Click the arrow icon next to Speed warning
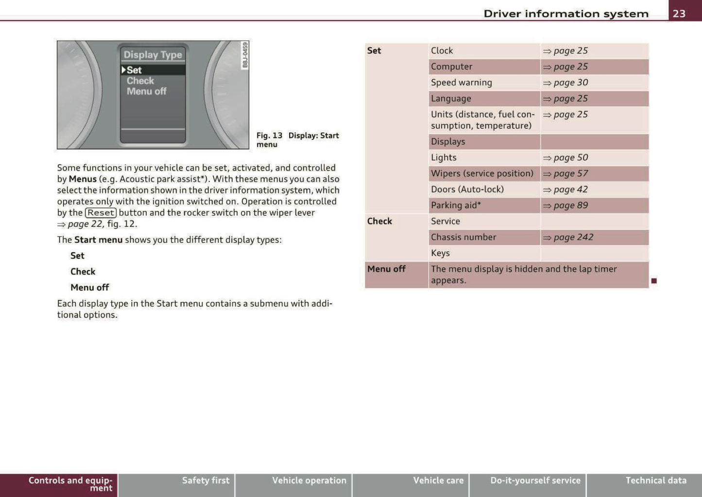 point(548,83)
